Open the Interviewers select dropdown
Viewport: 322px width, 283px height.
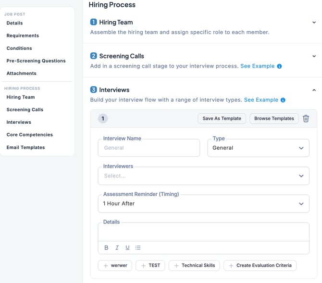[204, 176]
